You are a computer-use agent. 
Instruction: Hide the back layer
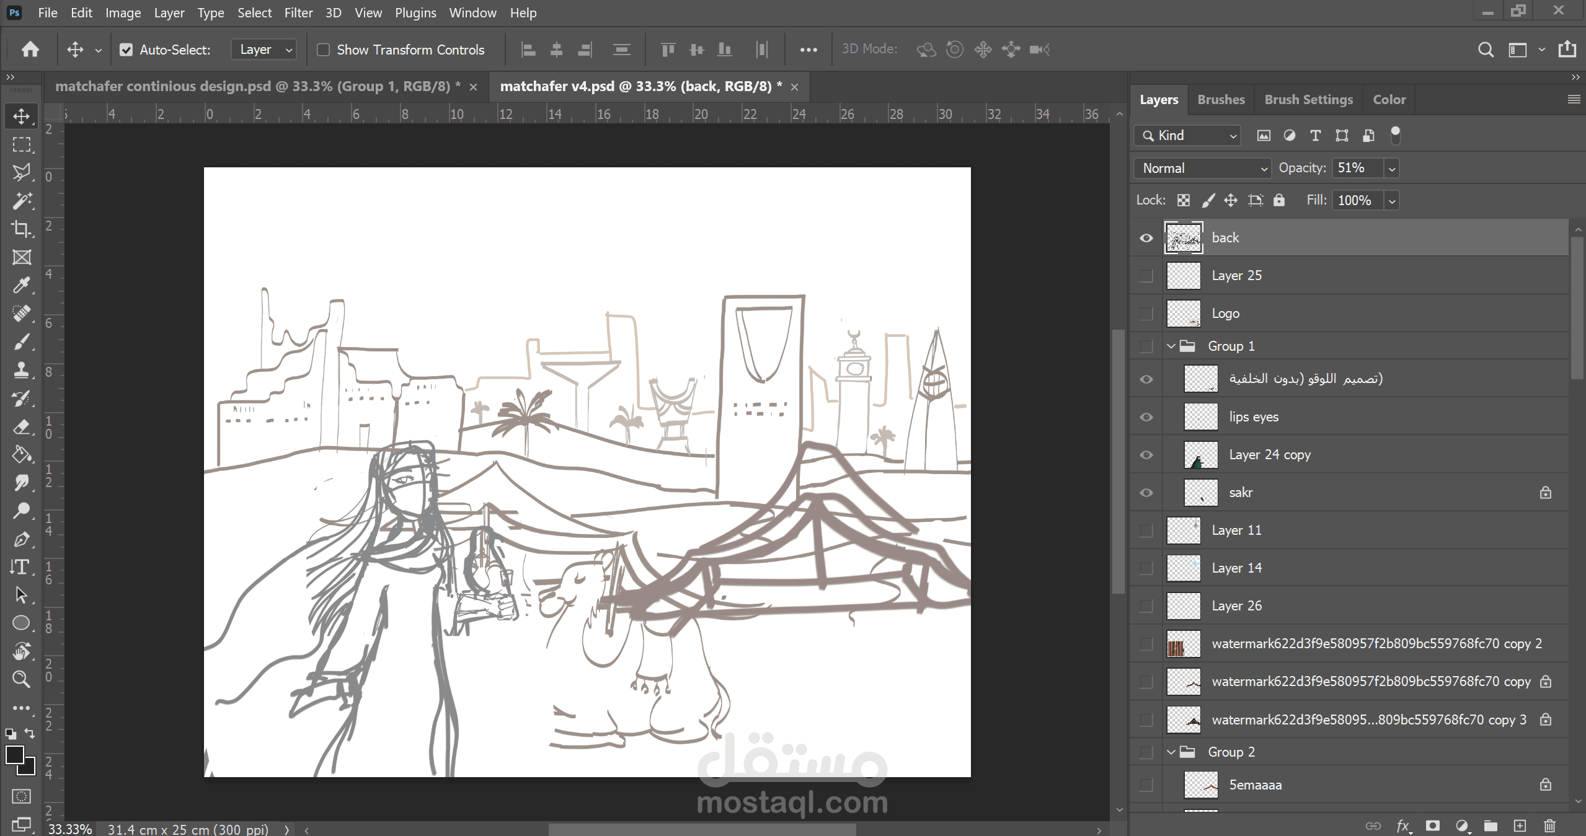pos(1146,238)
